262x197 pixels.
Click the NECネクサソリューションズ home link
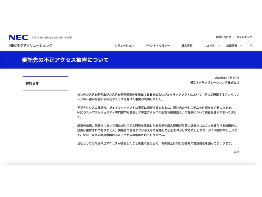click(31, 45)
